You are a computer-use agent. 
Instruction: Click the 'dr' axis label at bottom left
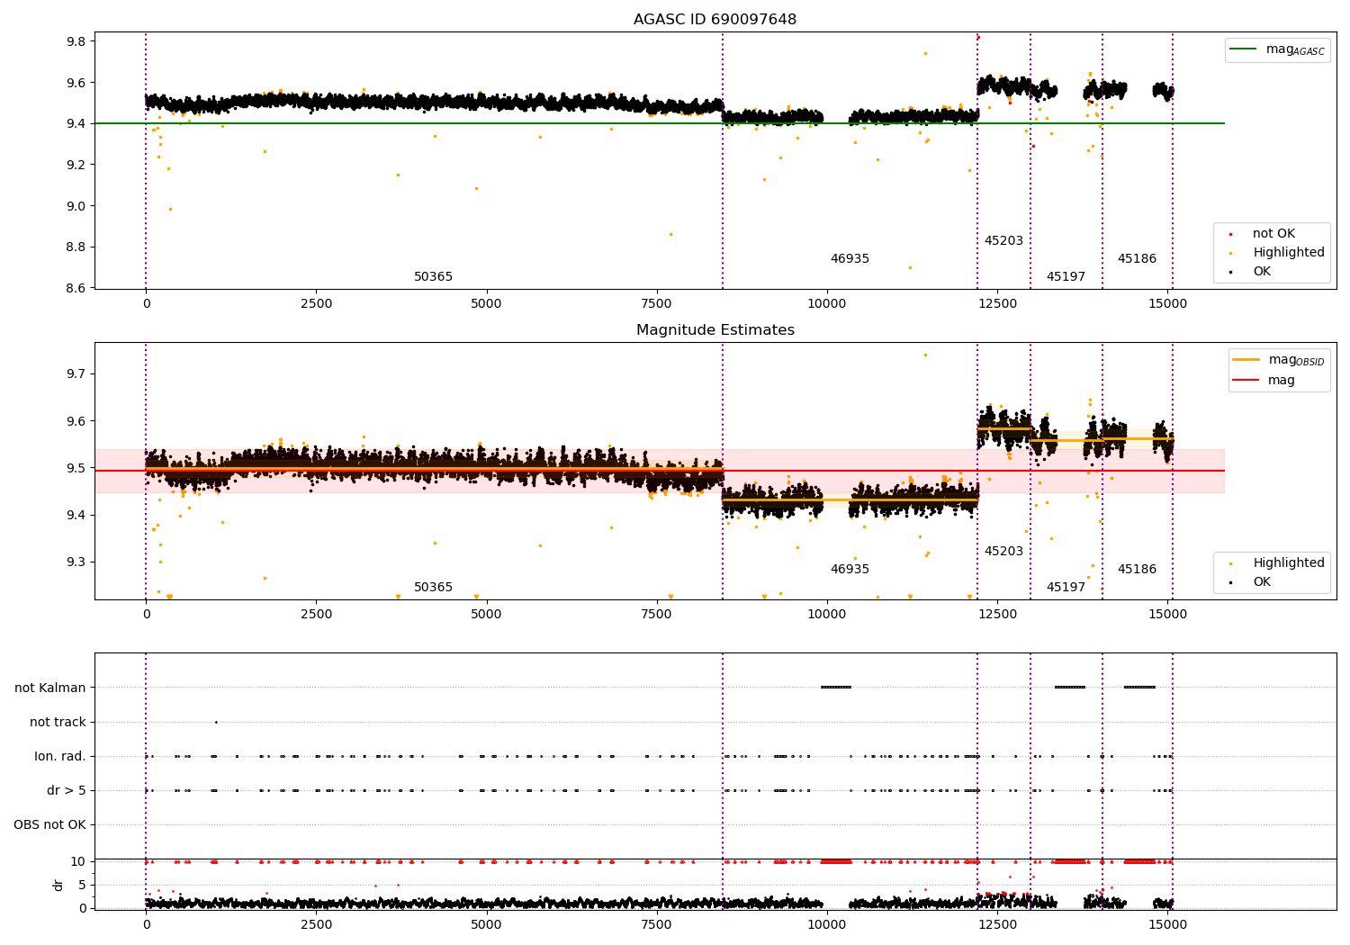click(58, 885)
